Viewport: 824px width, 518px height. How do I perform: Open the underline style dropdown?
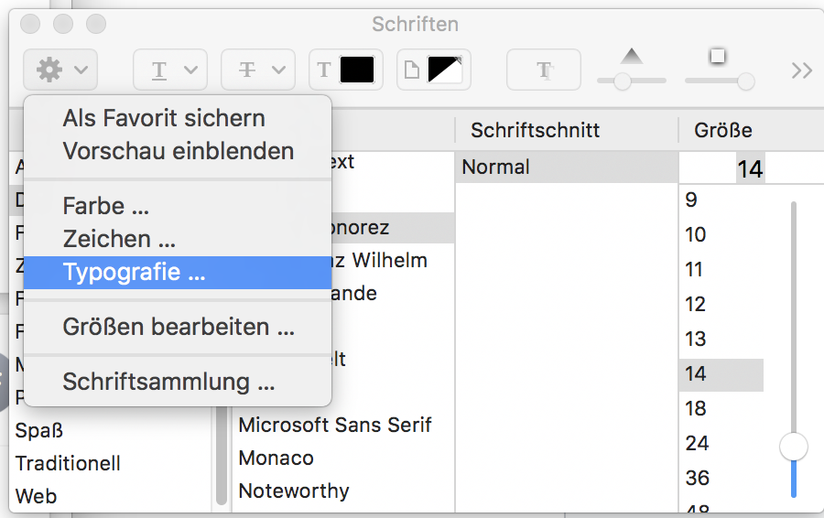tap(170, 70)
